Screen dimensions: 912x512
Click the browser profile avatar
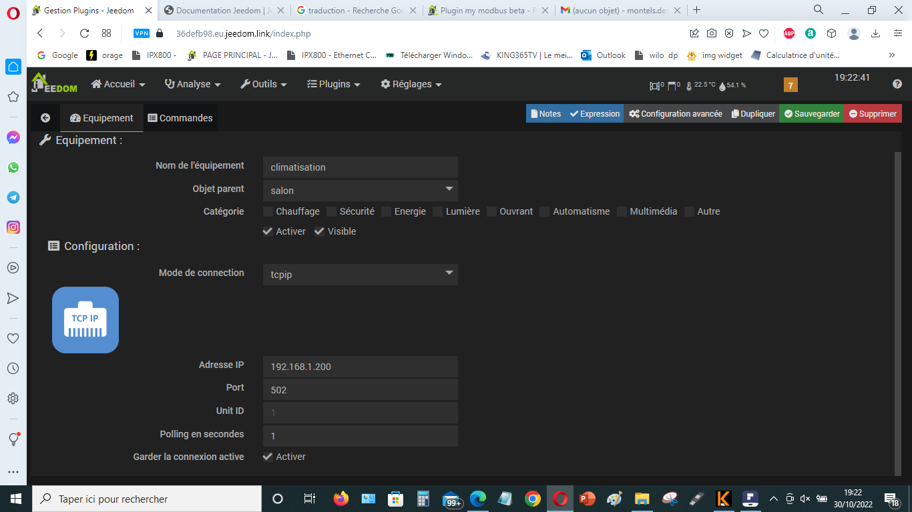pyautogui.click(x=854, y=33)
